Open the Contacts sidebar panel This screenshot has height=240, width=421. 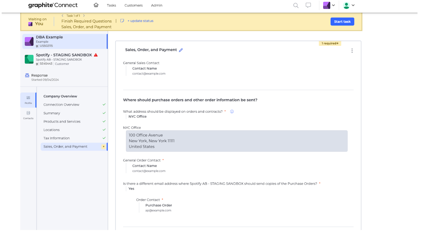pyautogui.click(x=28, y=115)
